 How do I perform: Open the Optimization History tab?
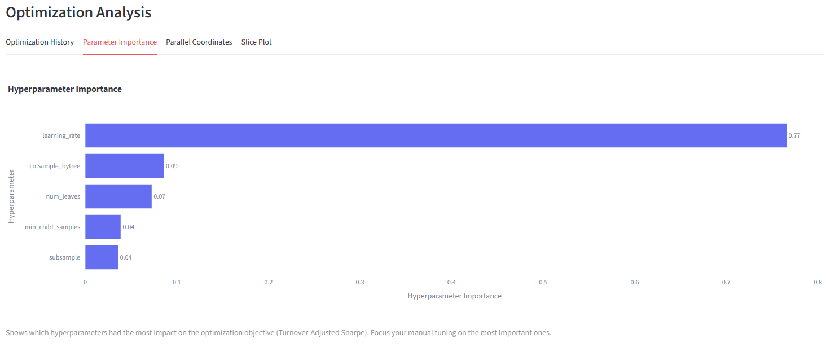[x=39, y=42]
